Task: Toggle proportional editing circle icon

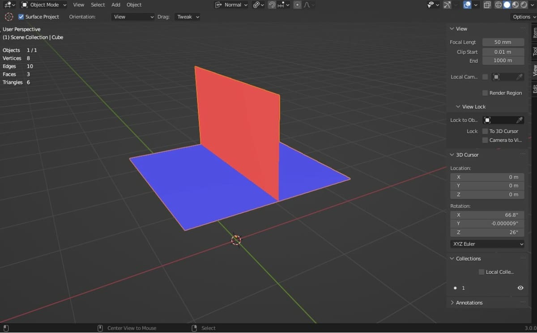Action: point(297,4)
